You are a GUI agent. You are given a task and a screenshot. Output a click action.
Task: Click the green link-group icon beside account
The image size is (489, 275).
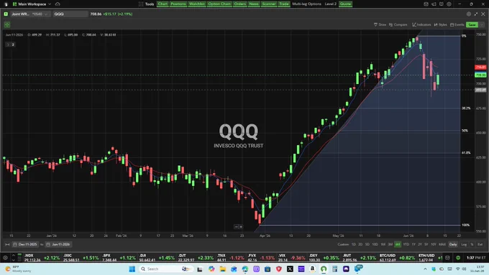[6, 14]
